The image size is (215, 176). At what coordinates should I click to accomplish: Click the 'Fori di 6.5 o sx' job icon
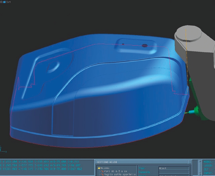tap(101, 171)
